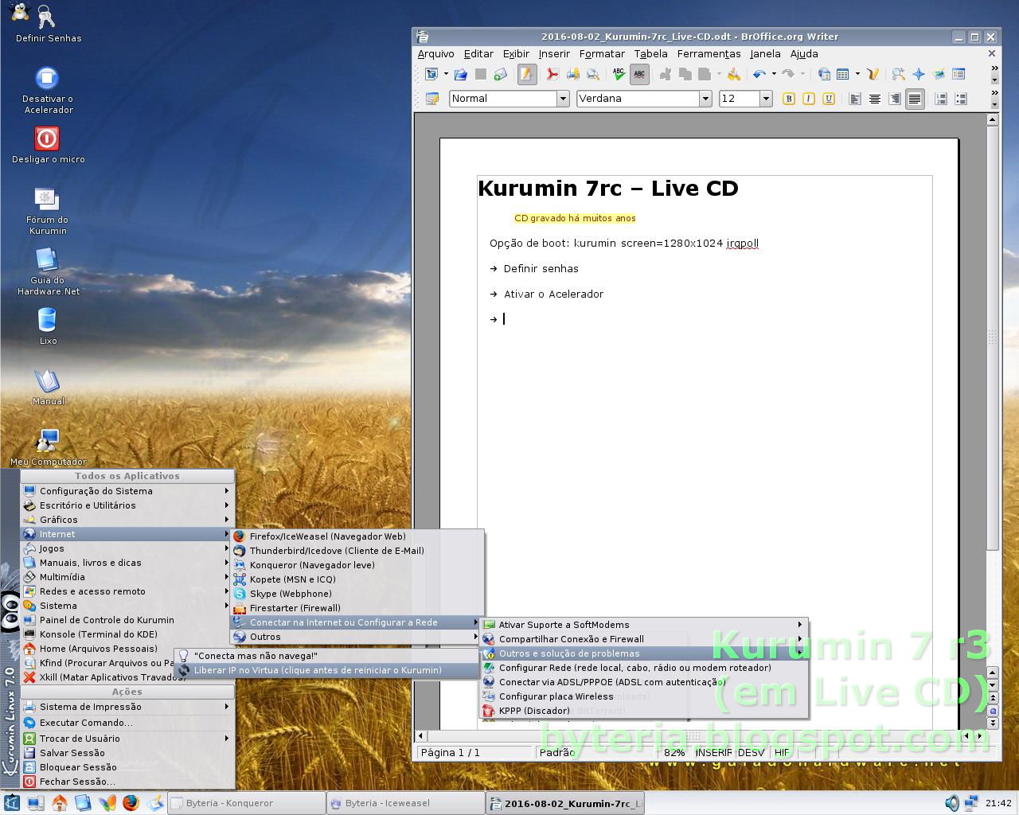The image size is (1019, 815).
Task: Select Configurar placa Wireless from the menu
Action: click(x=556, y=696)
